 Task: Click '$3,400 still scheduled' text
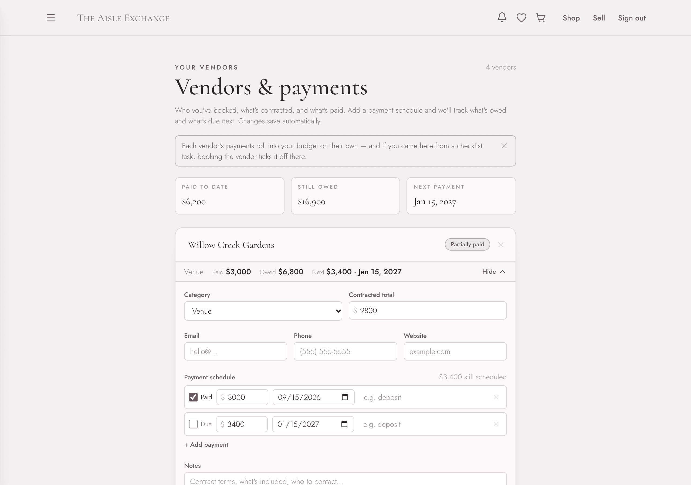473,377
